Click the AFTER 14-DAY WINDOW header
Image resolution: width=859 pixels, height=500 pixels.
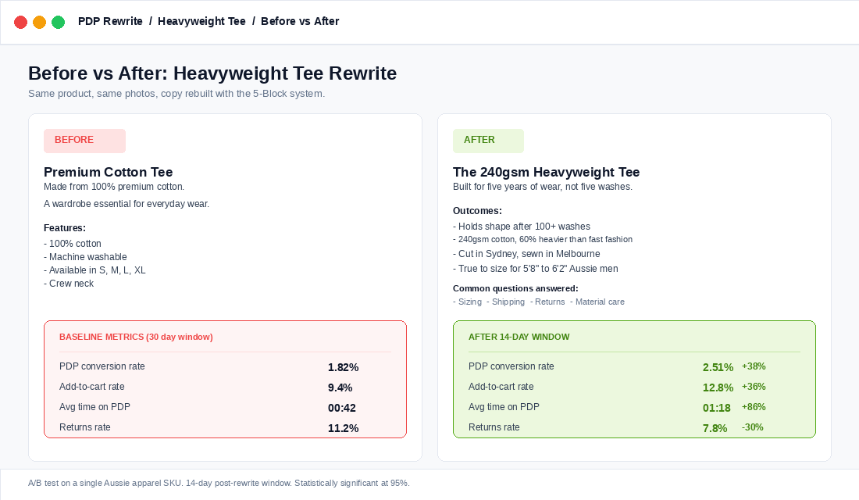coord(519,337)
